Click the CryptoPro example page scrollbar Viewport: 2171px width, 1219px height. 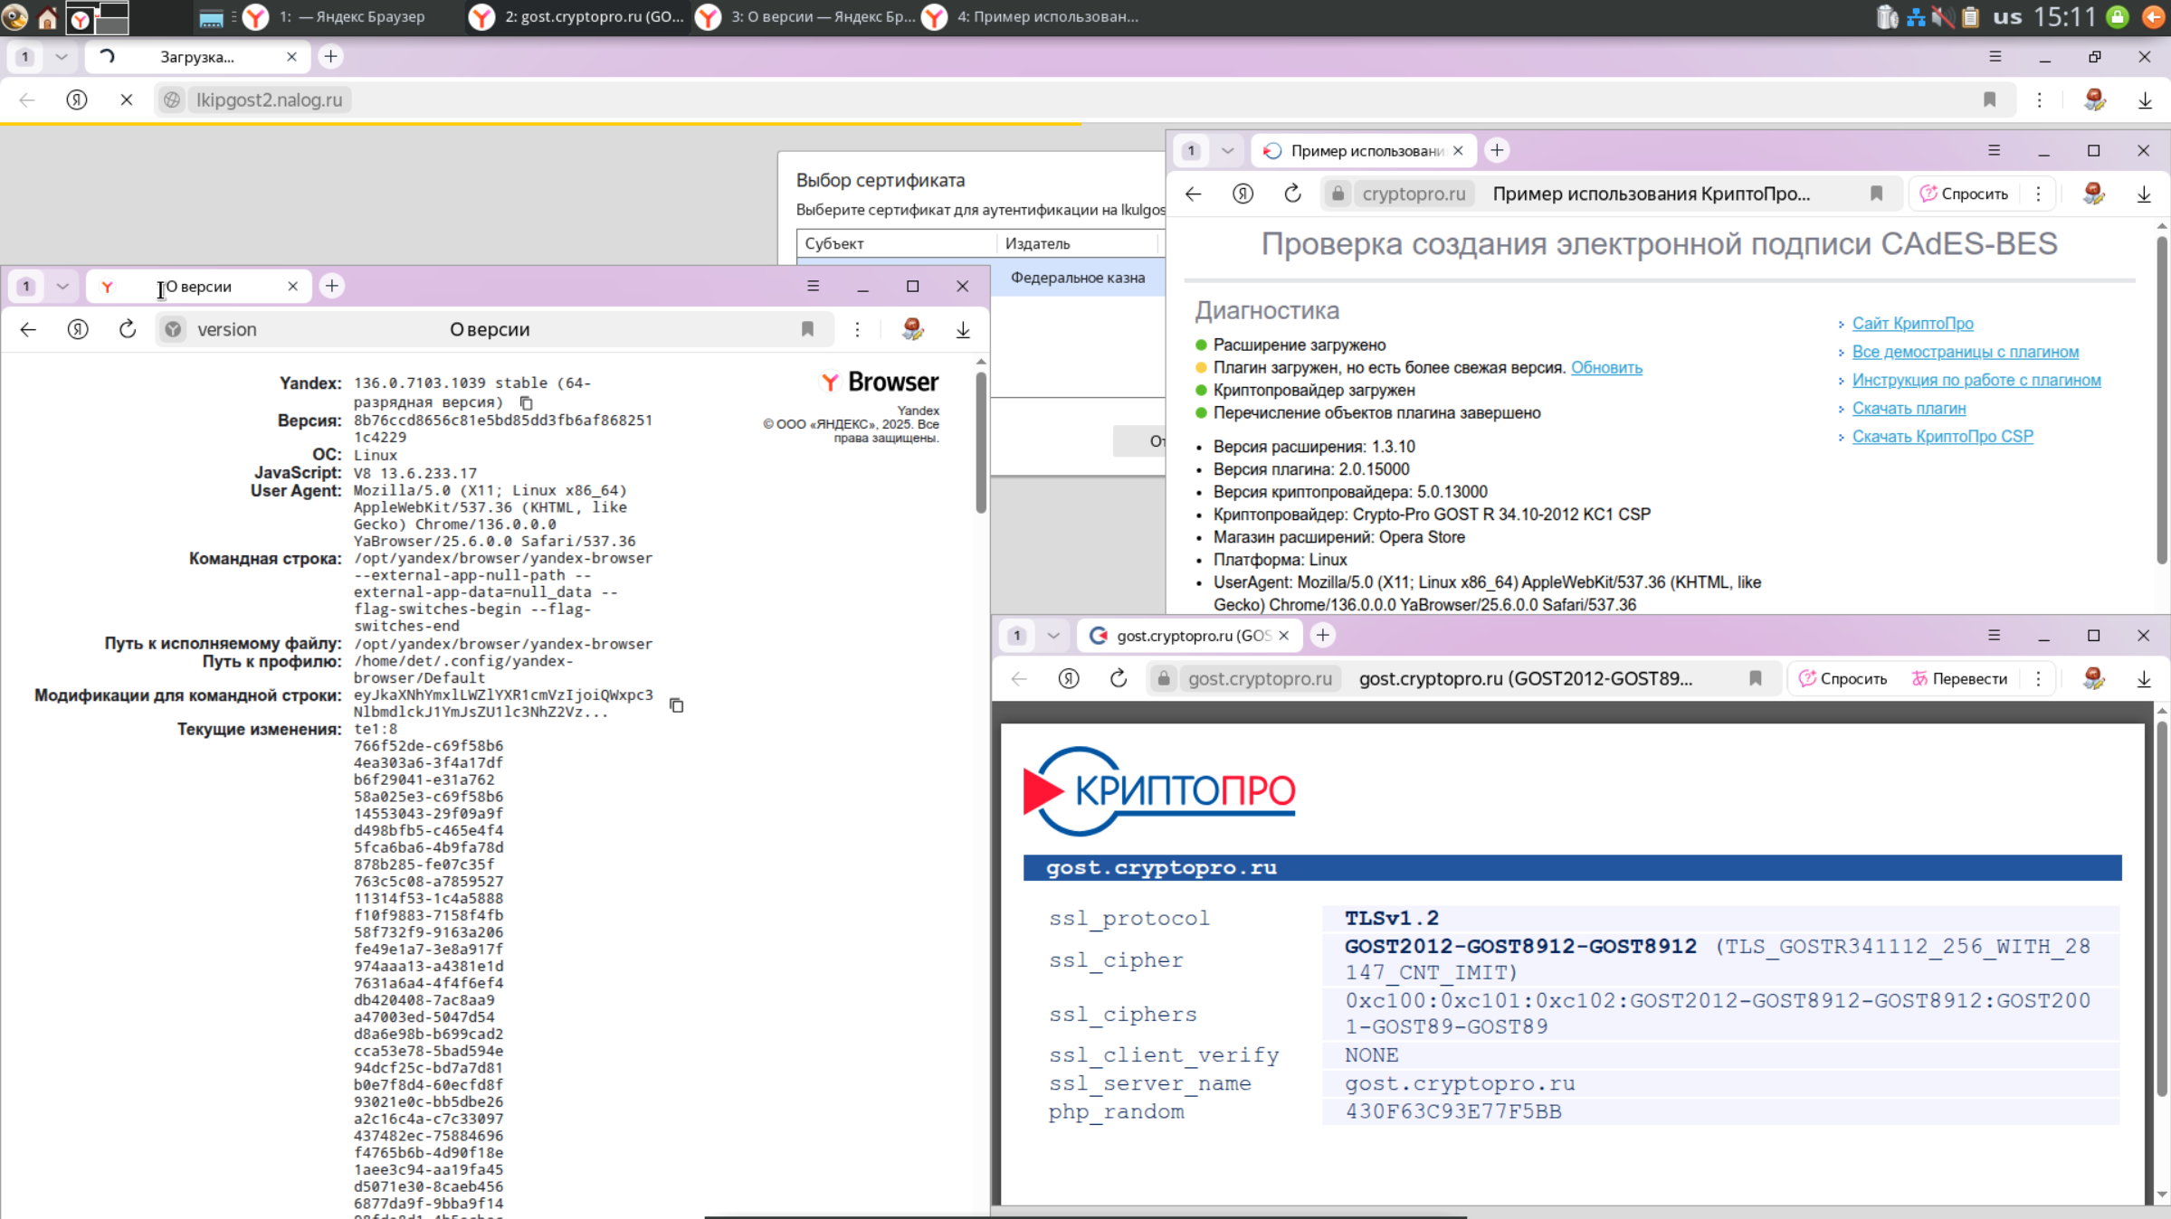tap(2162, 398)
